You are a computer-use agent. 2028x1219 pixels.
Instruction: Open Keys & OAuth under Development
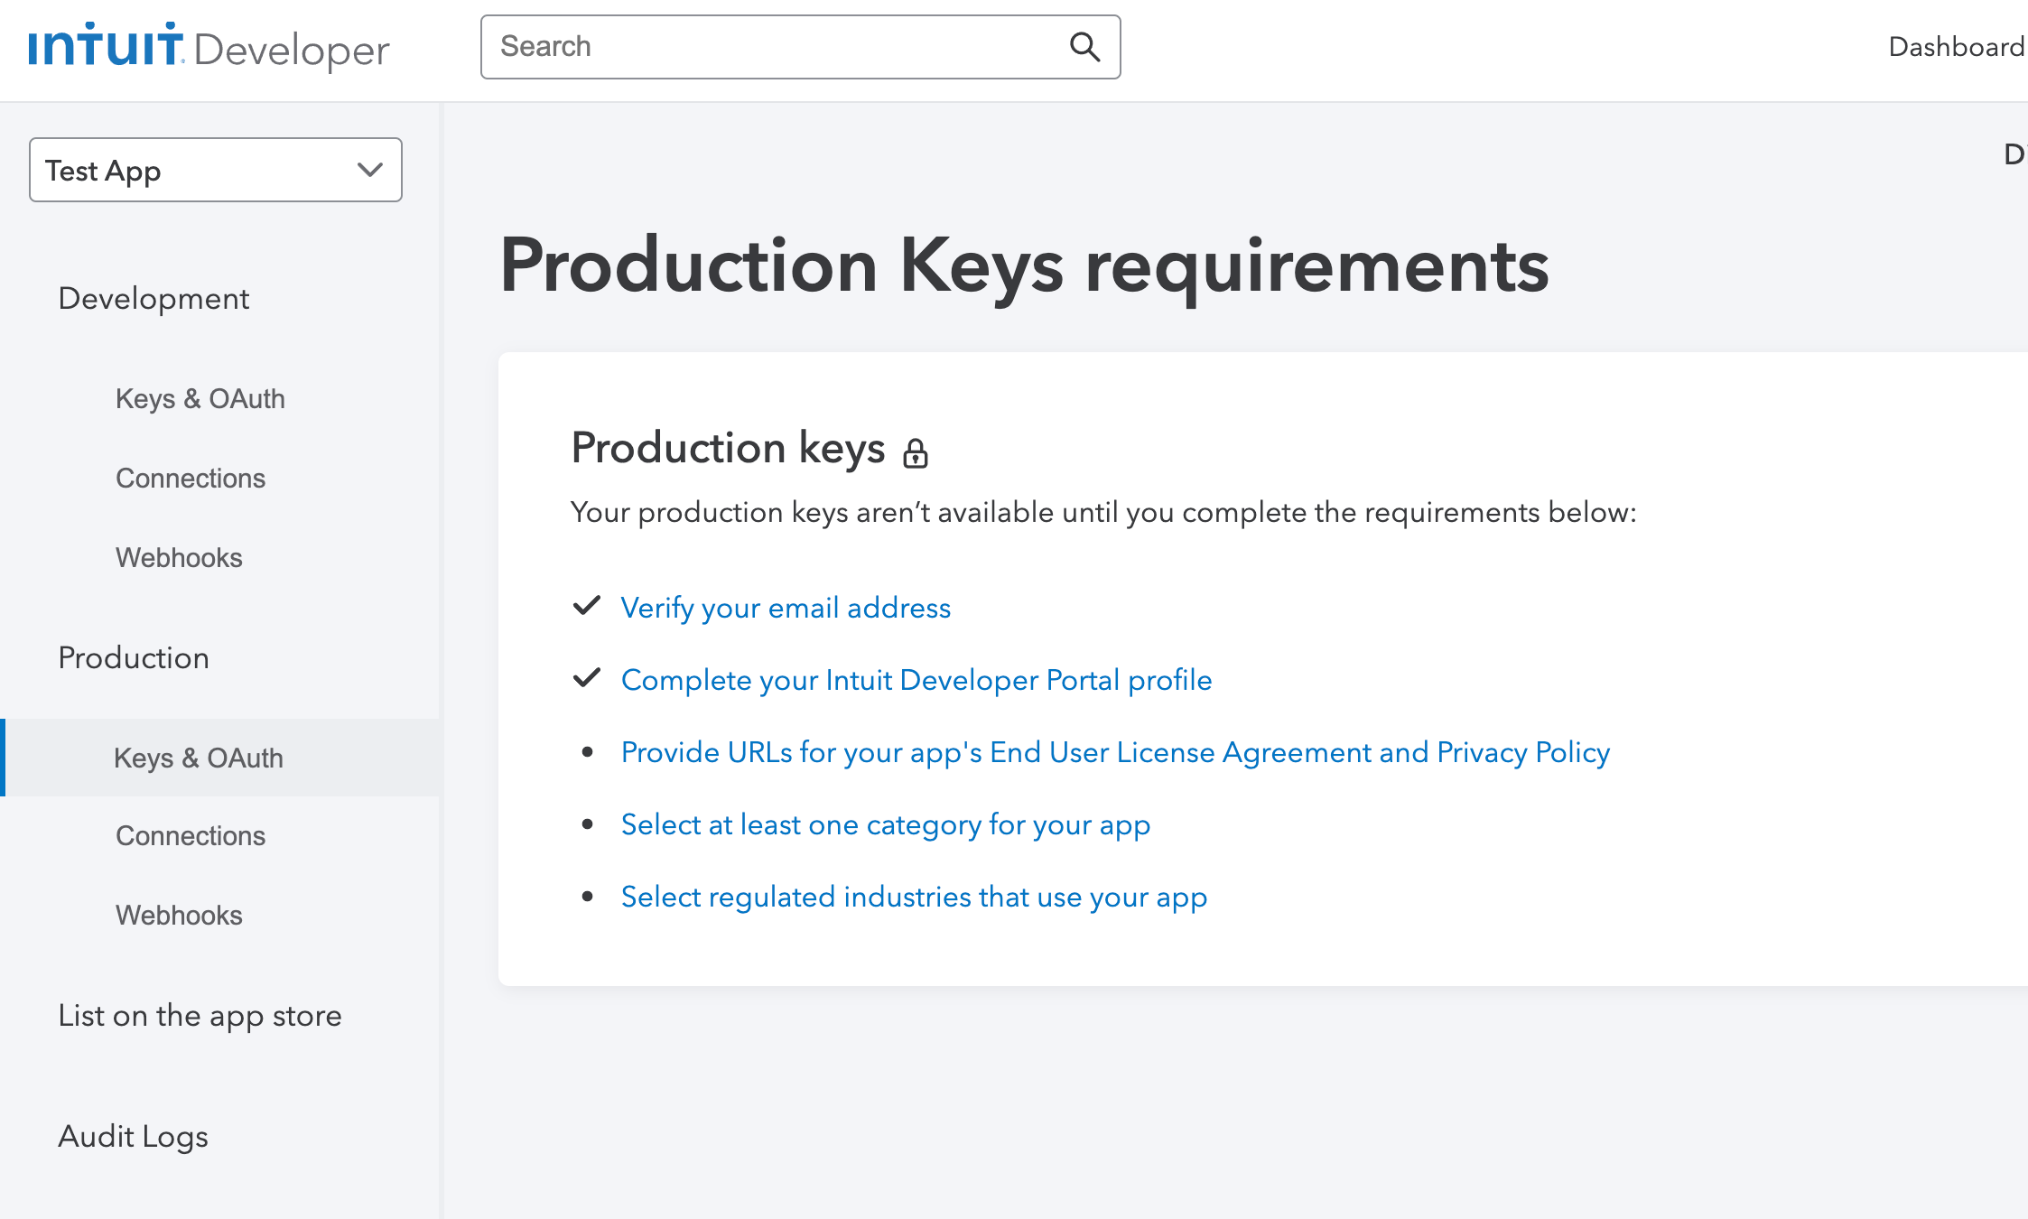(x=200, y=398)
